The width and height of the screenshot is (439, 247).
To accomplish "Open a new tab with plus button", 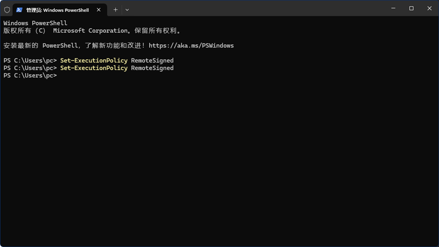I will [x=115, y=10].
